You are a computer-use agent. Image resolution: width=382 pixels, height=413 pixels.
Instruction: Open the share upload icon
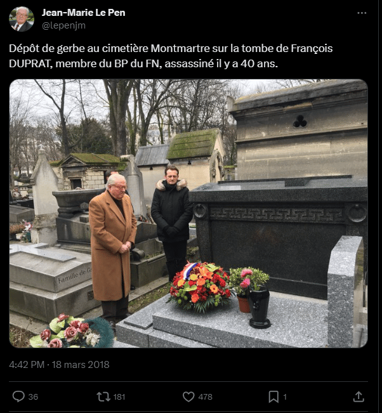point(359,397)
